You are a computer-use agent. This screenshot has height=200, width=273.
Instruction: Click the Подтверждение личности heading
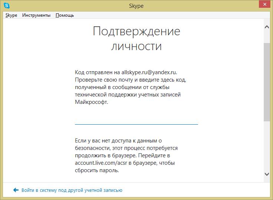tap(136, 39)
